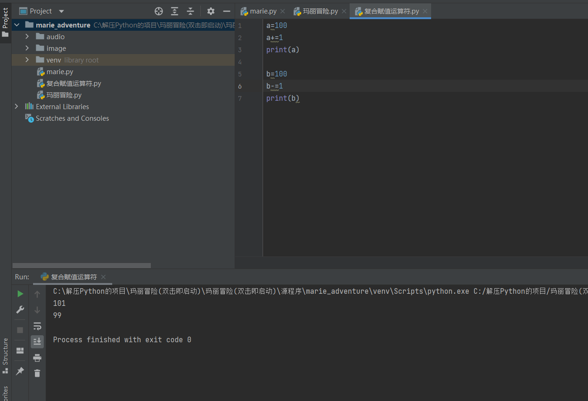Click code line b=100
The width and height of the screenshot is (588, 401).
point(277,74)
